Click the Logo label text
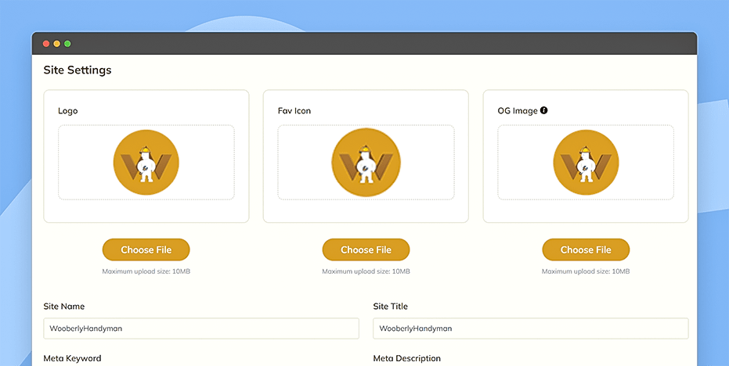The height and width of the screenshot is (366, 729). coord(68,111)
